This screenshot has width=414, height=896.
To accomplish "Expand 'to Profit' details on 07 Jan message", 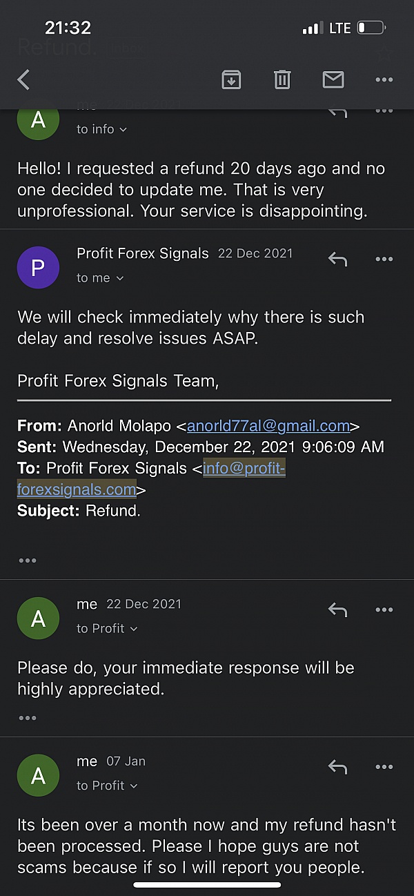I will (x=107, y=786).
